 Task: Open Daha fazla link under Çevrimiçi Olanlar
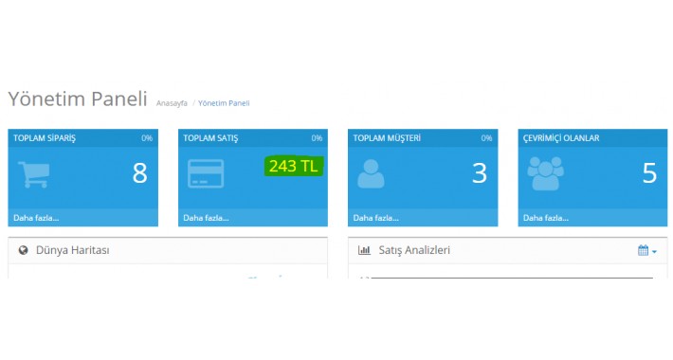tap(546, 218)
